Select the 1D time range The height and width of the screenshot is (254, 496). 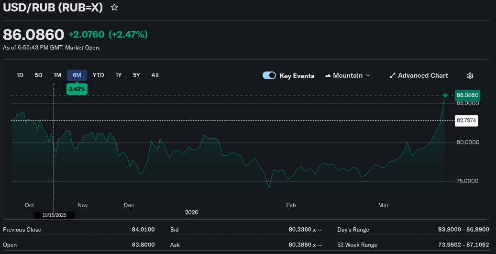(x=20, y=75)
